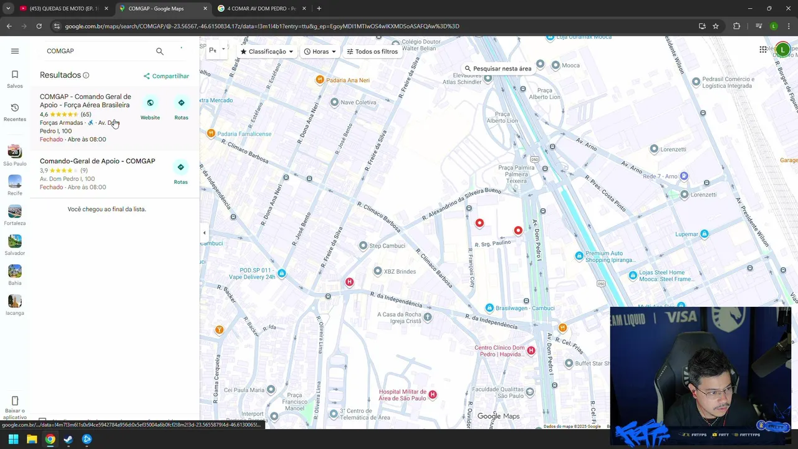
Task: Go back in browser history
Action: pyautogui.click(x=9, y=26)
